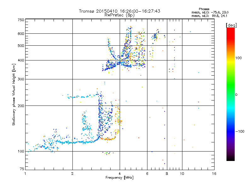The image size is (252, 189).
Task: Click the 'Phases' header label
Action: pos(204,9)
